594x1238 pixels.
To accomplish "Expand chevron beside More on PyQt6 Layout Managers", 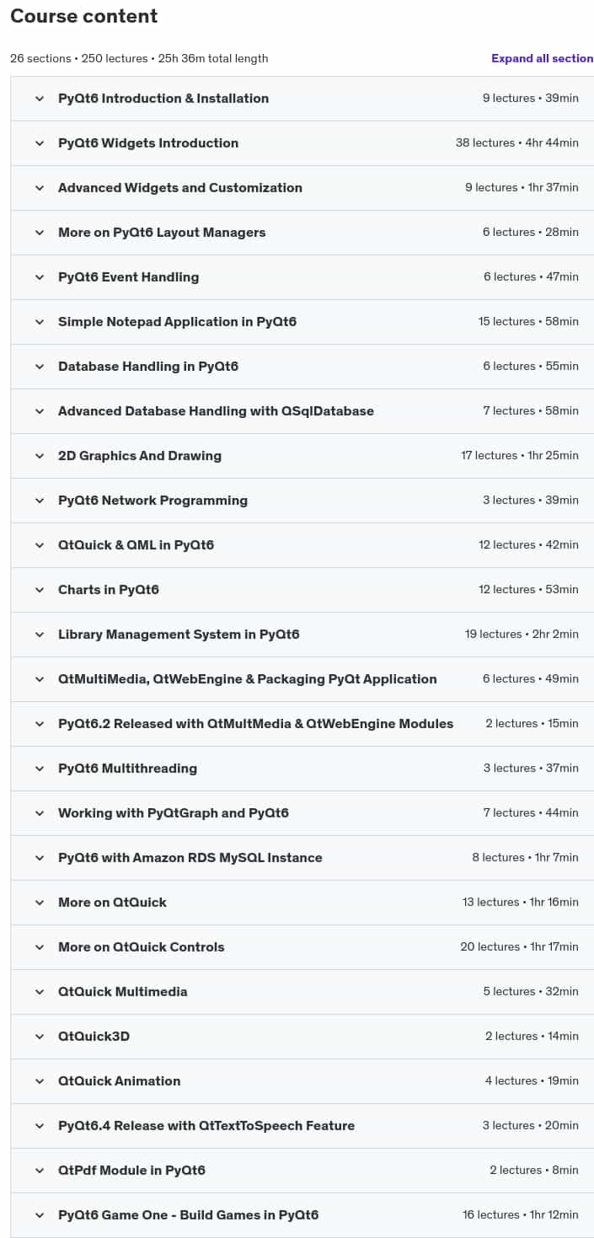I will point(39,233).
